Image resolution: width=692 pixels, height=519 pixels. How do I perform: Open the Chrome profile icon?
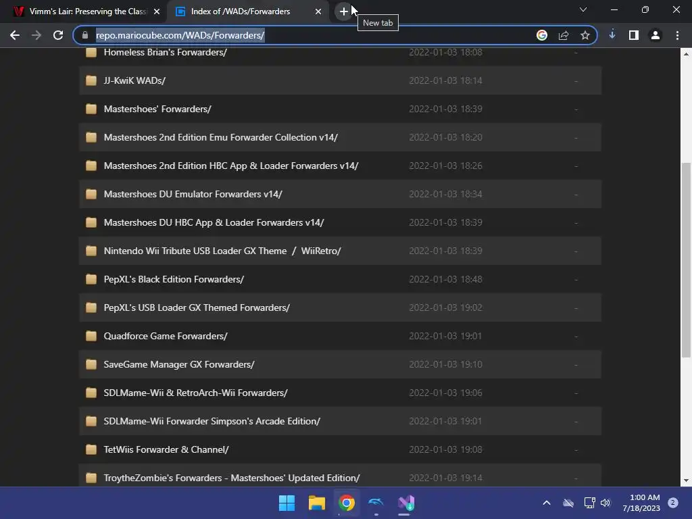tap(656, 35)
